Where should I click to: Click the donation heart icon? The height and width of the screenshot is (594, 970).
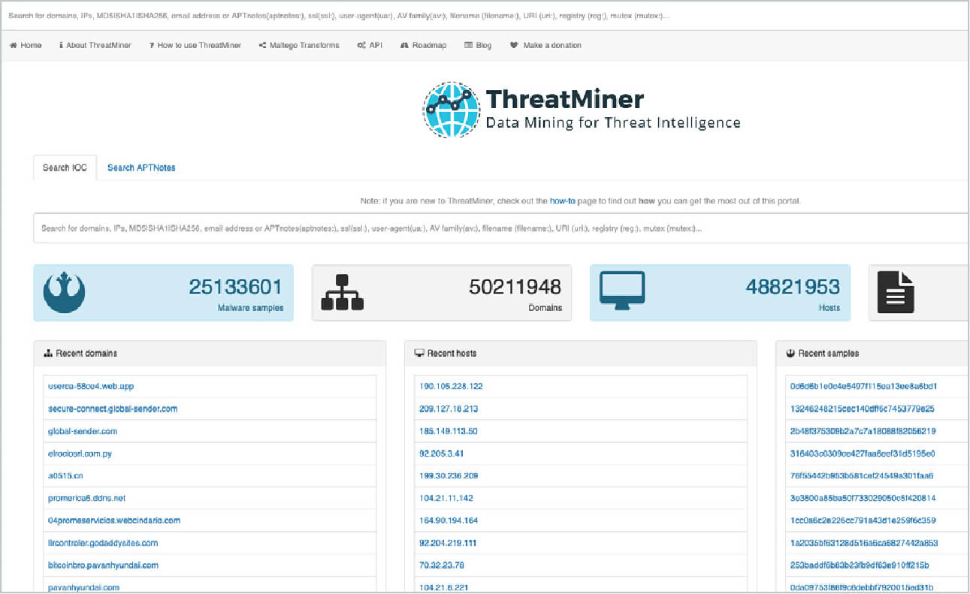click(x=514, y=45)
